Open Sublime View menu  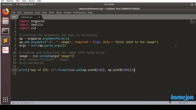(44, 13)
